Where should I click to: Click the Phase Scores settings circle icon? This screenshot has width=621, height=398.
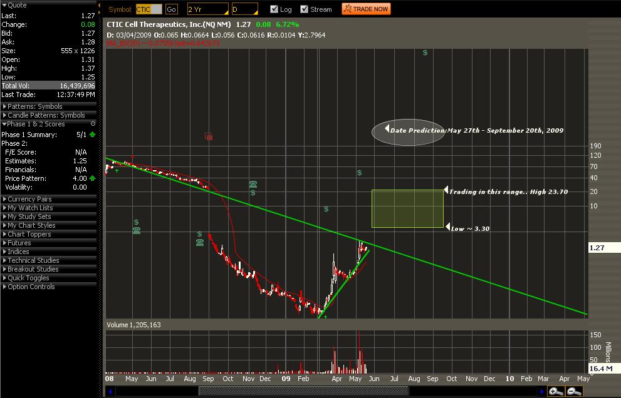coord(93,124)
